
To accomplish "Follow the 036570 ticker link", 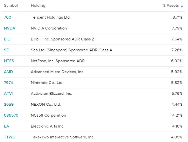I will [x=11, y=116].
